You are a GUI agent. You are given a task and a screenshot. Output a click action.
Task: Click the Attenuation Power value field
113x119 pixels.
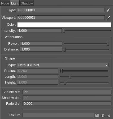tap(41, 44)
